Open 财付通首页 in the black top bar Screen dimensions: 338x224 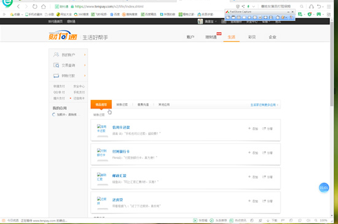[55, 21]
